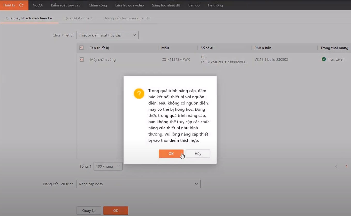Open the Hệ thống menu
351x216 pixels.
[x=215, y=5]
